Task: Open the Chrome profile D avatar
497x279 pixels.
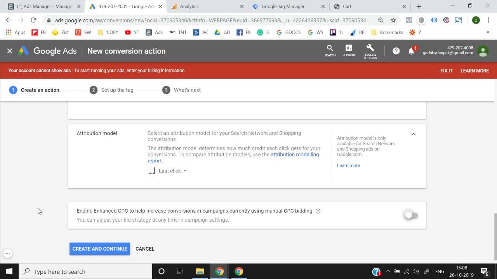Action: [x=476, y=20]
